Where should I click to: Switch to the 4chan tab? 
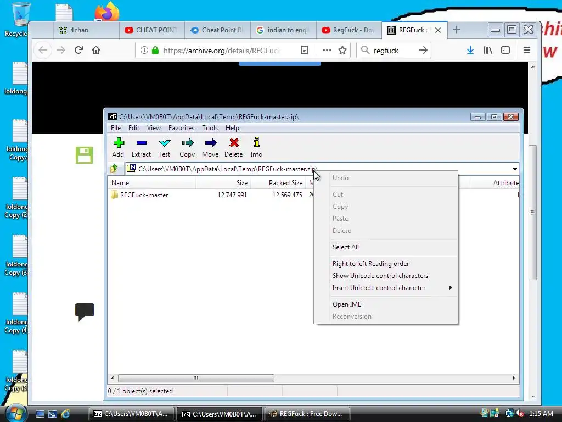click(x=86, y=30)
